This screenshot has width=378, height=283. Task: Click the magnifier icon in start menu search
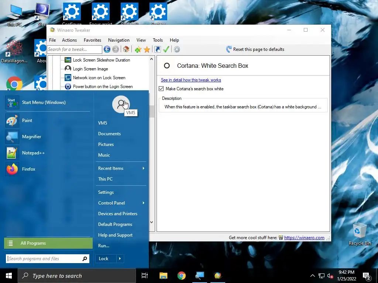coord(85,259)
